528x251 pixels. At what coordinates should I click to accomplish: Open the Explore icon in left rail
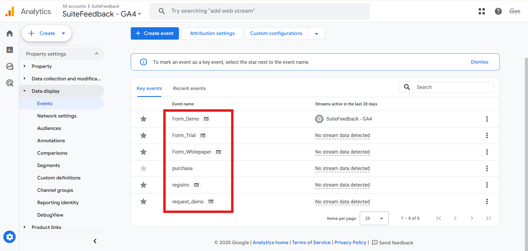10,66
